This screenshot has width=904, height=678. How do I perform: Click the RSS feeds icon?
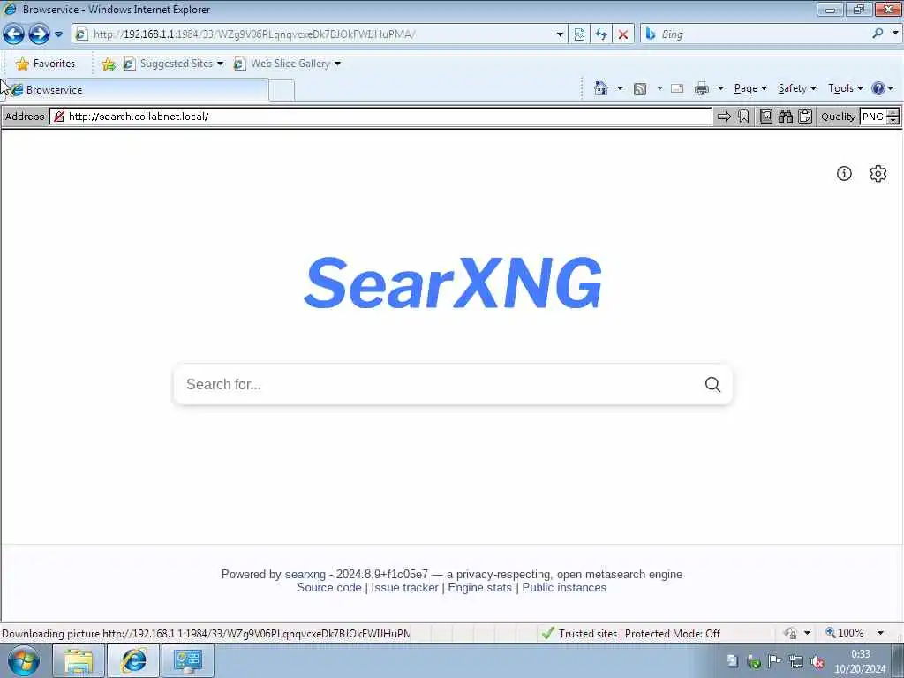click(x=639, y=89)
